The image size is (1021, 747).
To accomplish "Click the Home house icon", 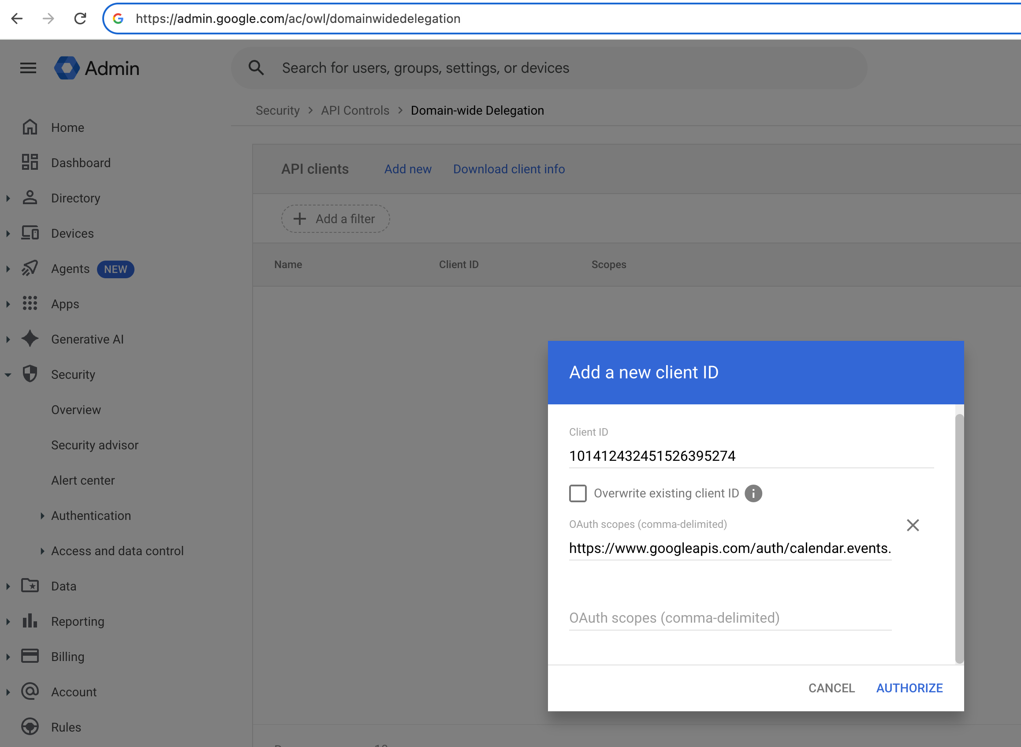I will pos(30,127).
